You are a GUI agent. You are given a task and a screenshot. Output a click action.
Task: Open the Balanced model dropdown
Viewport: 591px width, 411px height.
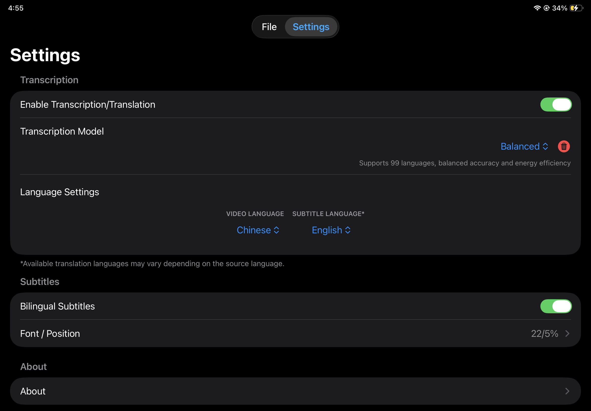[x=524, y=146]
